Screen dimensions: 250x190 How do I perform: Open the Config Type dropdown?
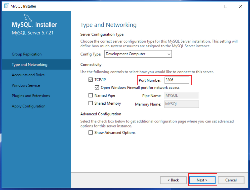[138, 54]
